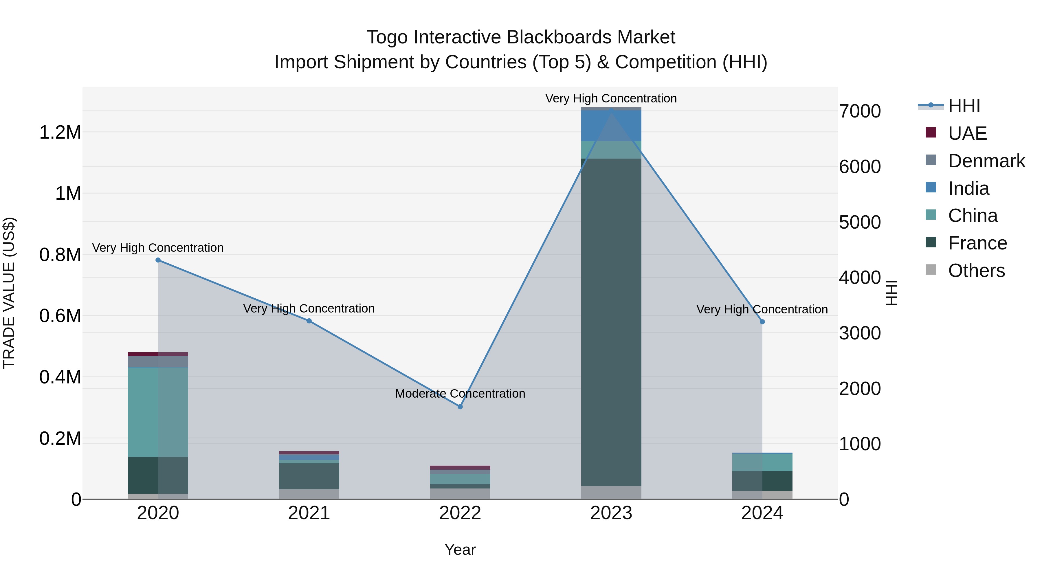Click the China segment of the 2020 bar
The image size is (1042, 586).
(158, 412)
